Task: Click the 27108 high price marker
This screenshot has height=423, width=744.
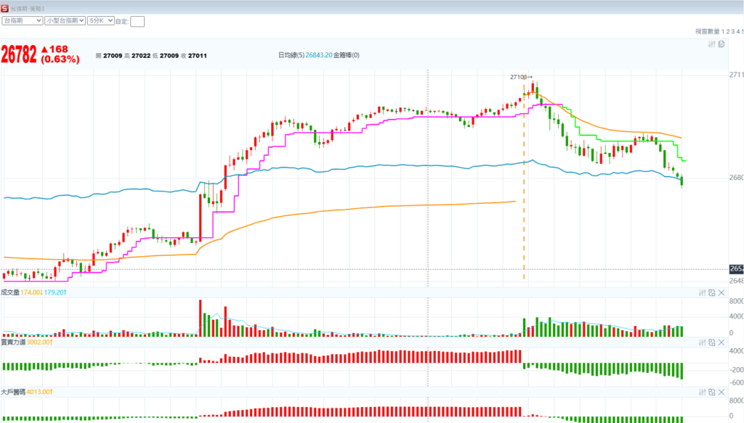Action: [520, 77]
